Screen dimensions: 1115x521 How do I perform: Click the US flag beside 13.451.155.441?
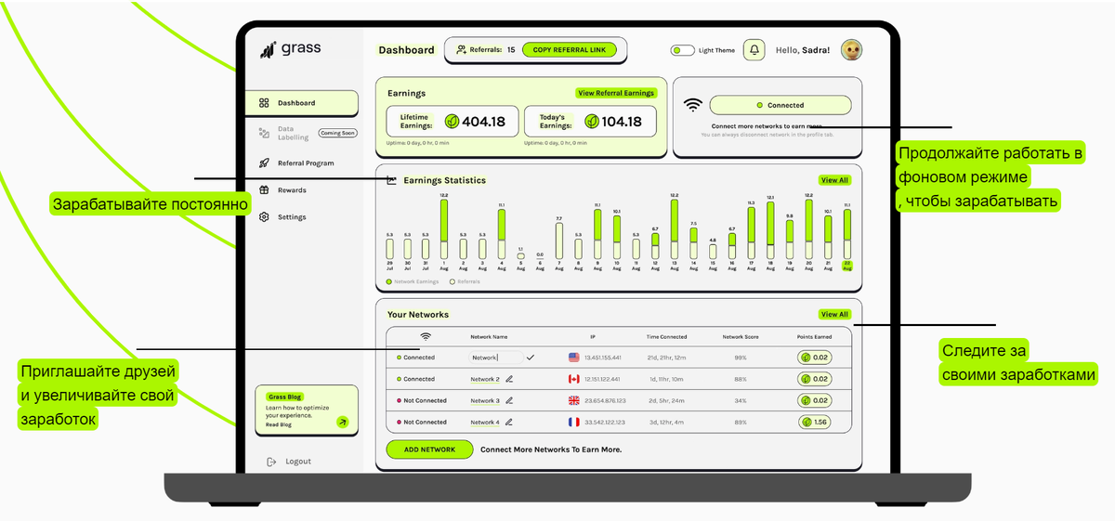point(573,358)
